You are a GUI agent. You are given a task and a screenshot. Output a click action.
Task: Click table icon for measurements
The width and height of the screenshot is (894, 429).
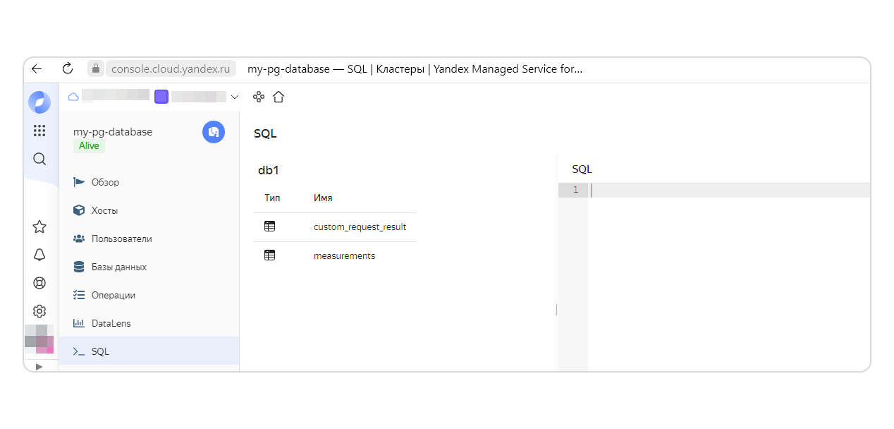coord(269,255)
